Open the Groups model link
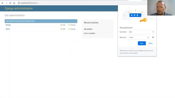The image size is (175, 98). (8, 25)
